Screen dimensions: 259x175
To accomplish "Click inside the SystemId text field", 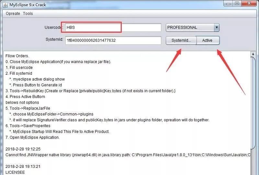I will point(113,40).
